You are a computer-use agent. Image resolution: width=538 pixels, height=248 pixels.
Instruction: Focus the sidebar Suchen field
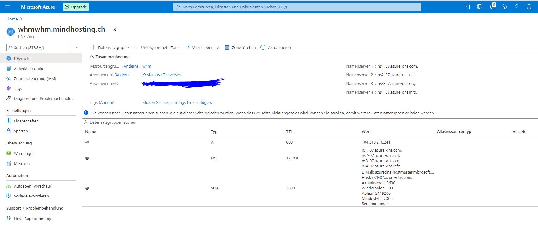point(39,47)
